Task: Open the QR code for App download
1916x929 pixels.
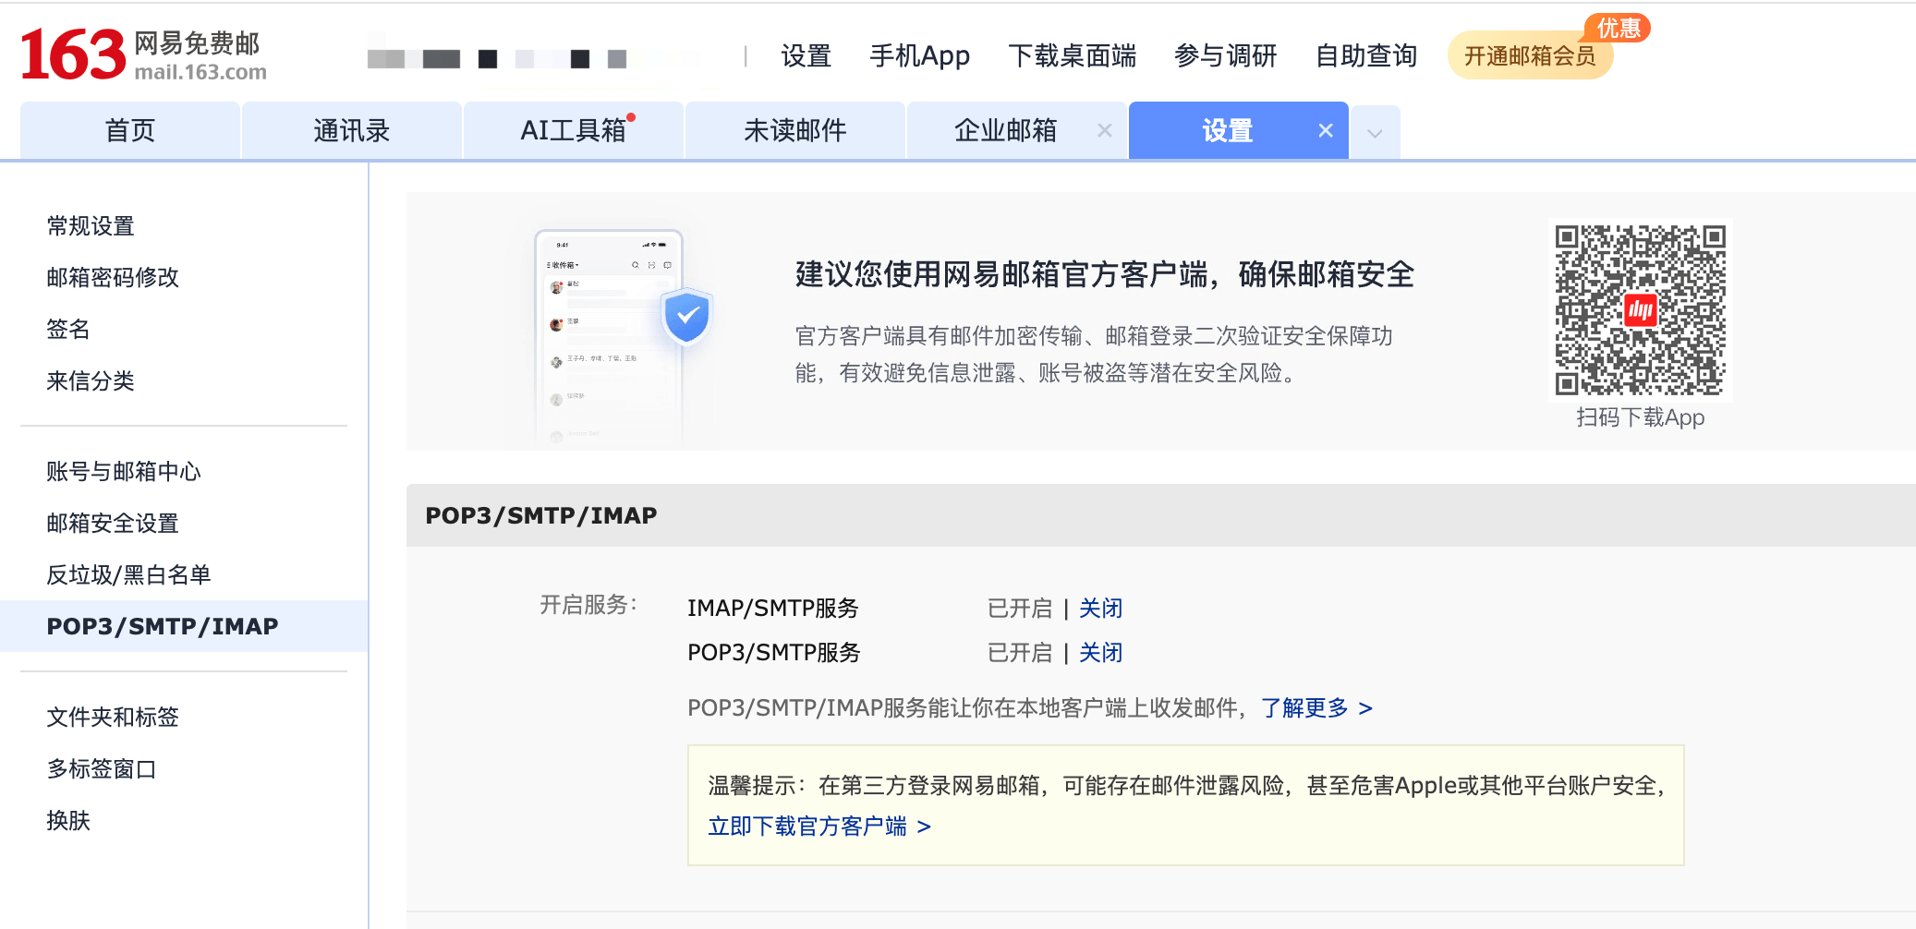Action: point(1640,309)
